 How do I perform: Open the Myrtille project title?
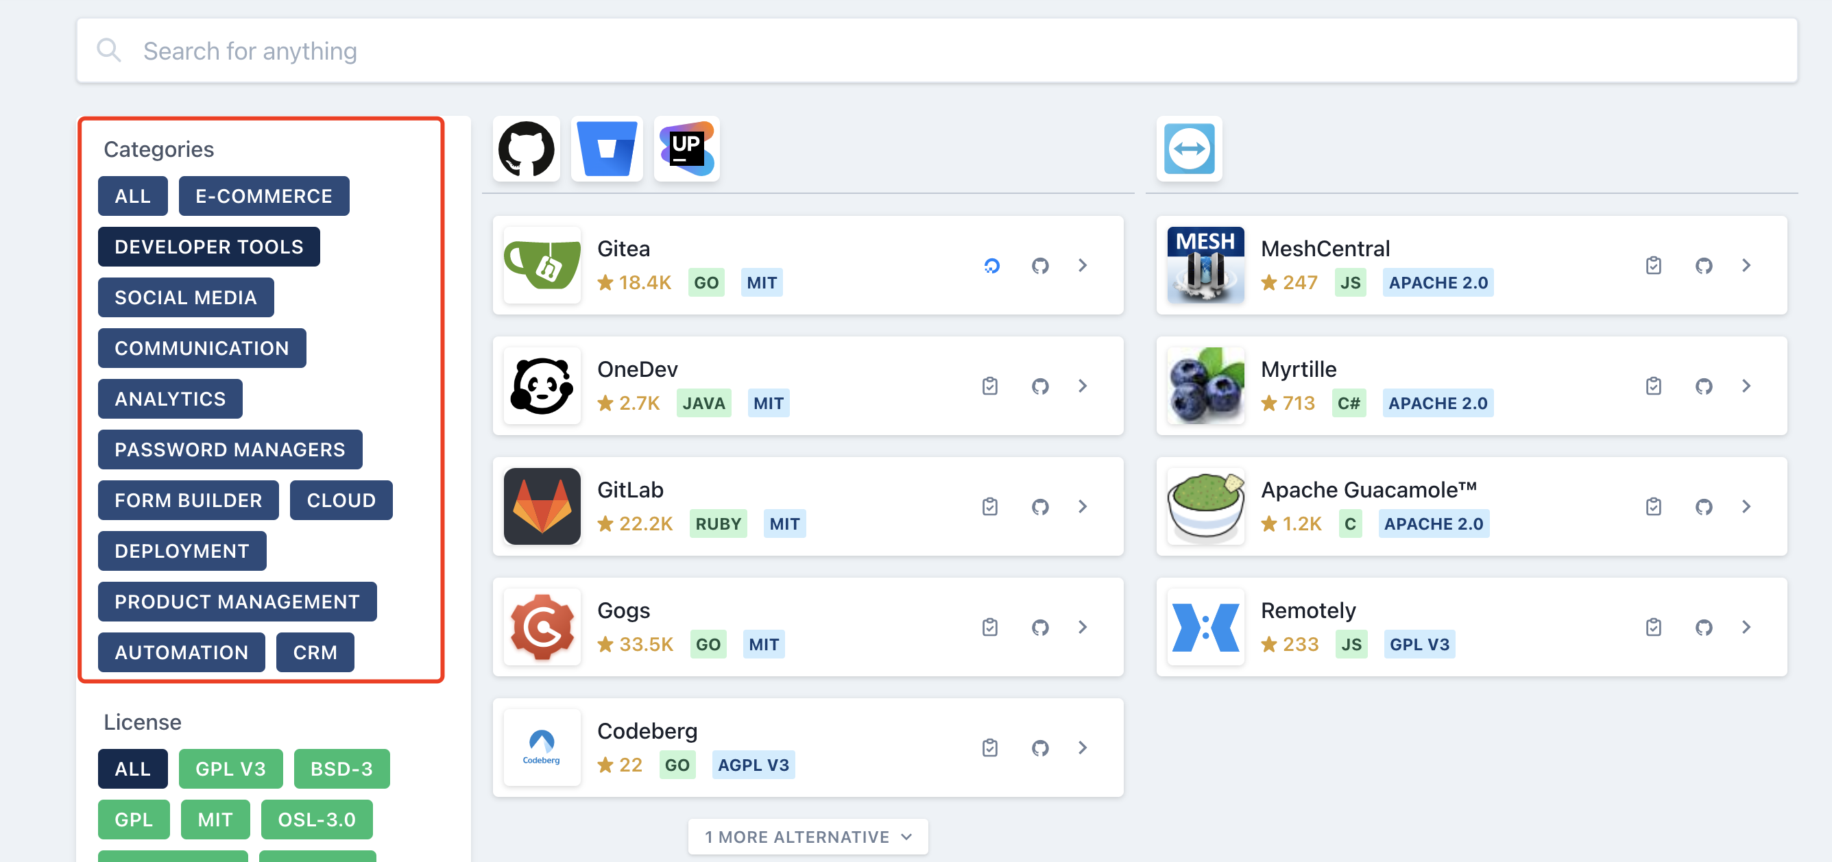(x=1299, y=369)
